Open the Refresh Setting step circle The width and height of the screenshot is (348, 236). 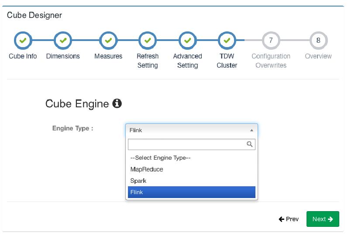click(148, 41)
